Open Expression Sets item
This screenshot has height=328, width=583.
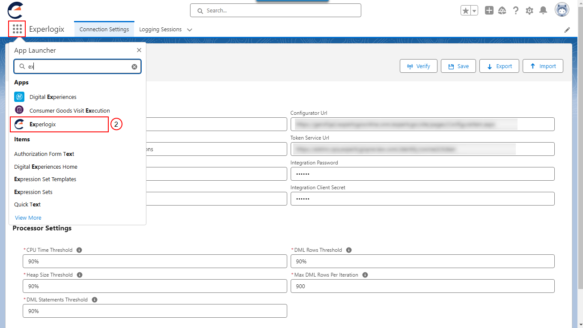pos(33,192)
